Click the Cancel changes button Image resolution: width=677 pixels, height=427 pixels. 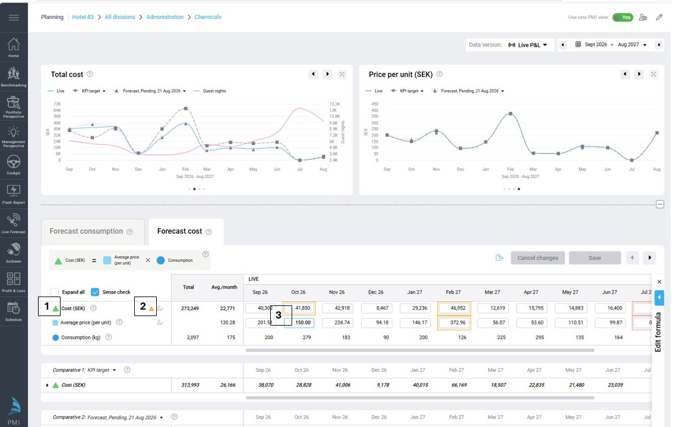point(537,258)
